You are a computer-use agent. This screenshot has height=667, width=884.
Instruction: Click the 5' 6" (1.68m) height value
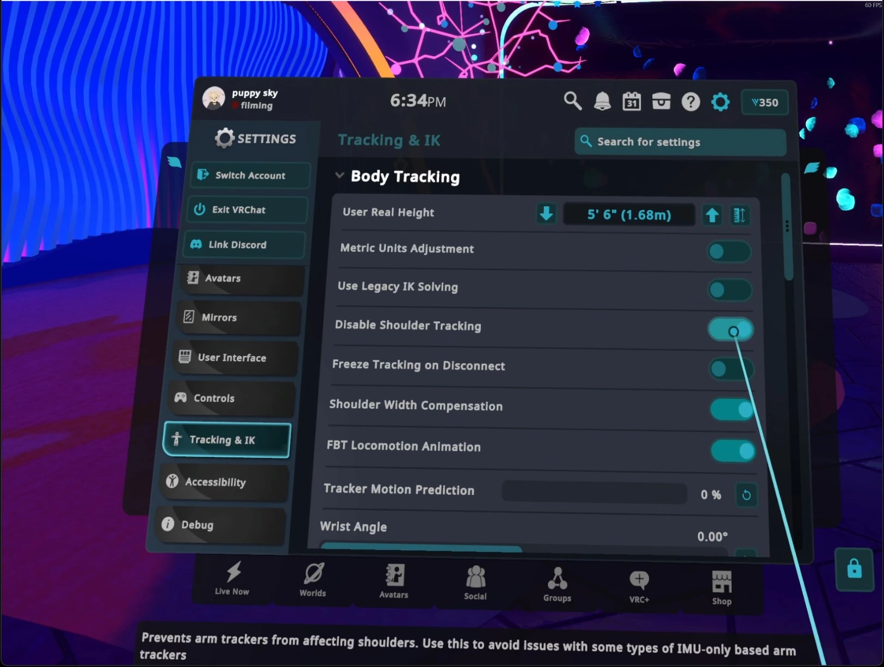click(x=629, y=215)
